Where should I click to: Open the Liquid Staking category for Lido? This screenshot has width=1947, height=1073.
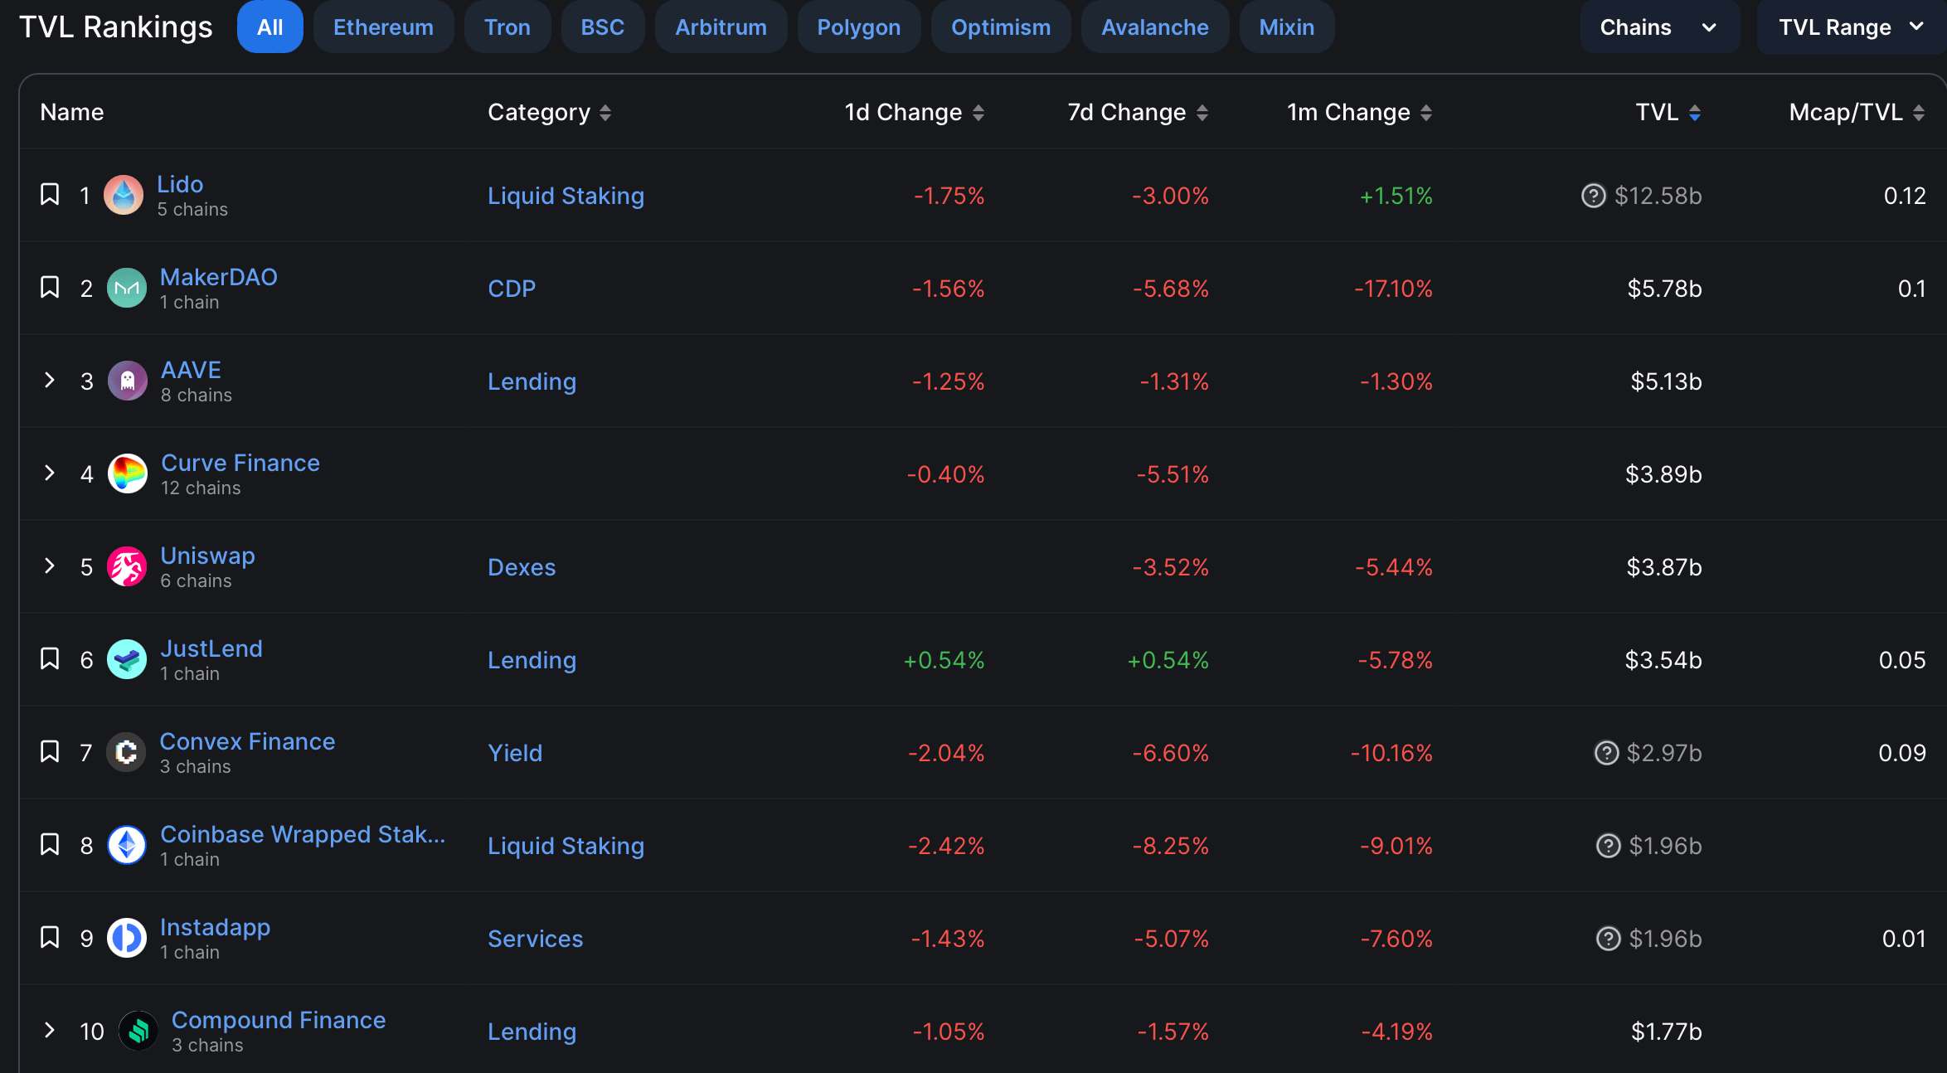pos(566,196)
